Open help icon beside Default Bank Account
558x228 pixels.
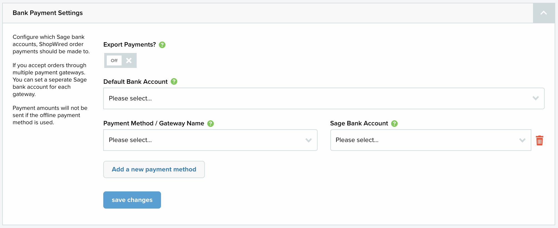click(174, 82)
